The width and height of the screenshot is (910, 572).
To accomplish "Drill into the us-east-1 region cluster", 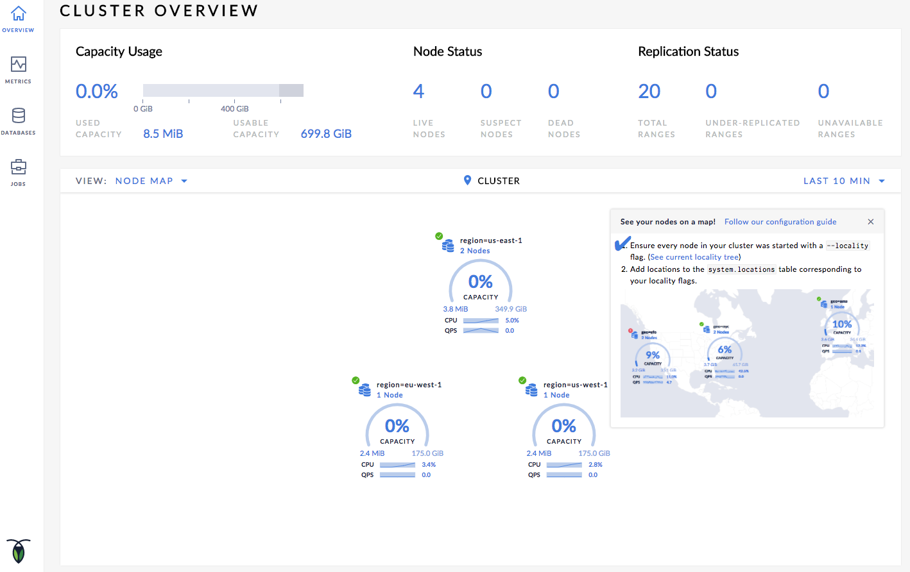I will click(480, 282).
